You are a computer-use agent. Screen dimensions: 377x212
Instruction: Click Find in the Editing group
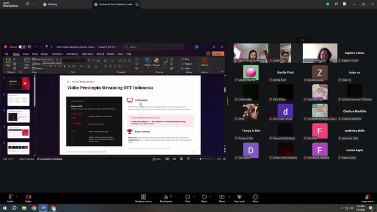coord(186,59)
